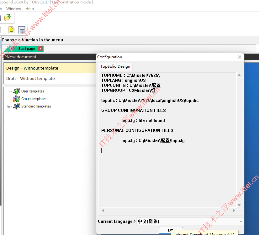The height and width of the screenshot is (235, 259).
Task: Select Design = Without template
Action: click(50, 68)
